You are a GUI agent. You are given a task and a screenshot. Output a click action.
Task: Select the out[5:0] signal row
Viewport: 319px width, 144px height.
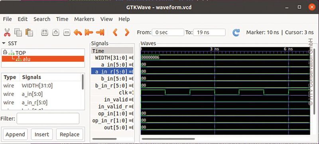pos(112,128)
